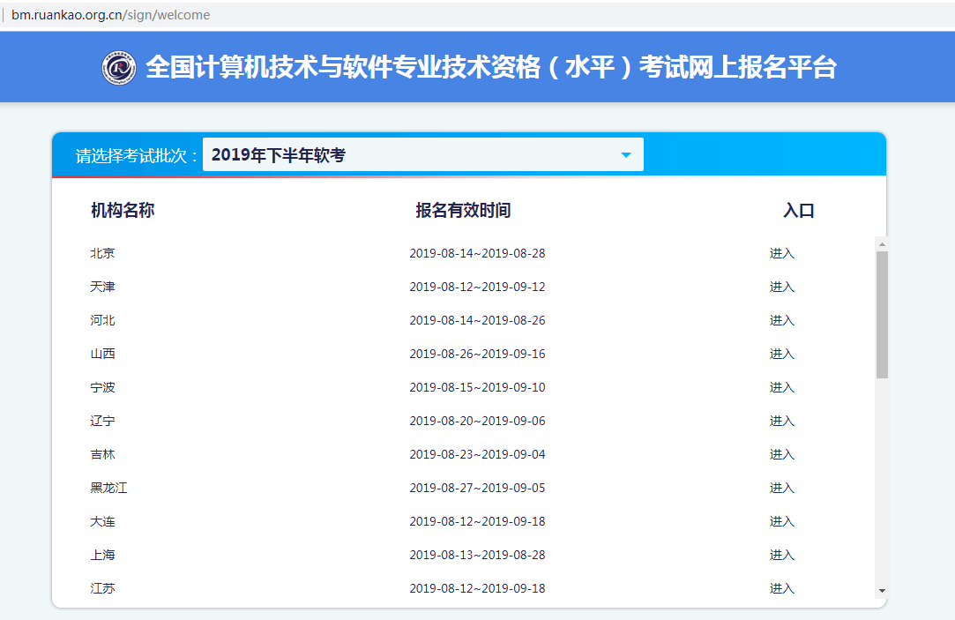The image size is (955, 620).
Task: Select the 大连 institution name
Action: (x=102, y=521)
